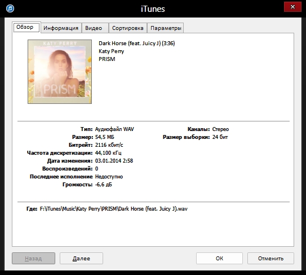The width and height of the screenshot is (306, 275).
Task: Cancel the dialog with Отменить
Action: coord(270,259)
